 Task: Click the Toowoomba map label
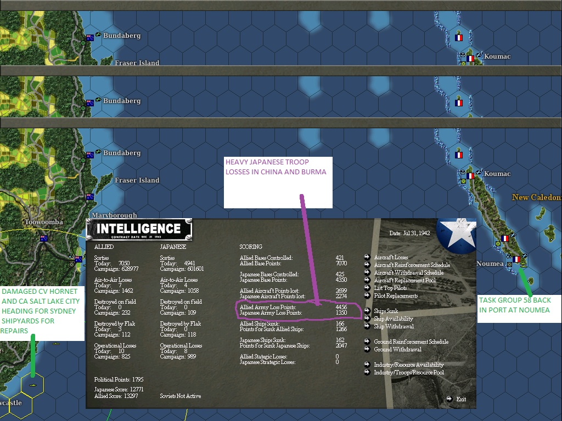[x=44, y=222]
